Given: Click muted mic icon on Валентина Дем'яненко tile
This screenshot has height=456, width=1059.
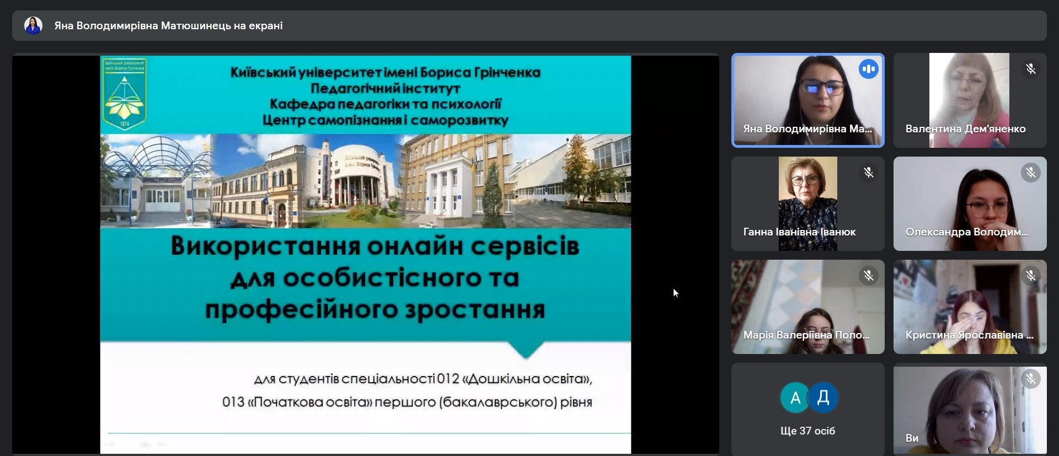Looking at the screenshot, I should coord(1030,69).
